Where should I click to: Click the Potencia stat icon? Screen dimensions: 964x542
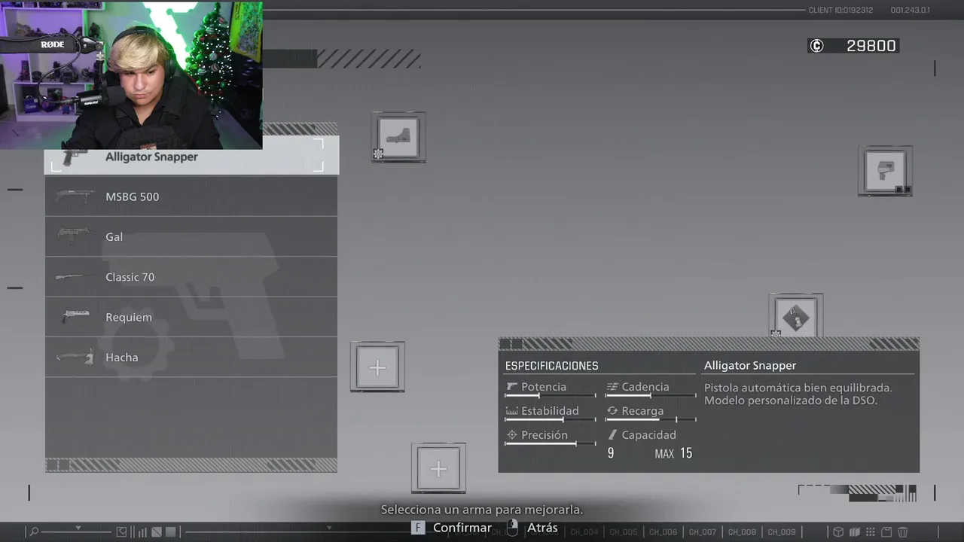512,387
